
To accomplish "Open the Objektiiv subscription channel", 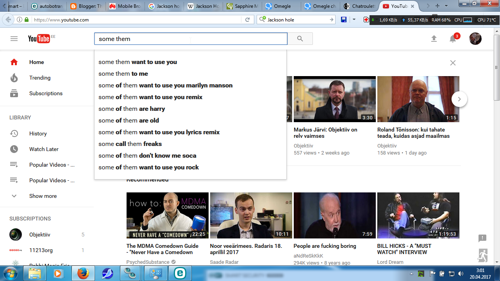I will (39, 235).
